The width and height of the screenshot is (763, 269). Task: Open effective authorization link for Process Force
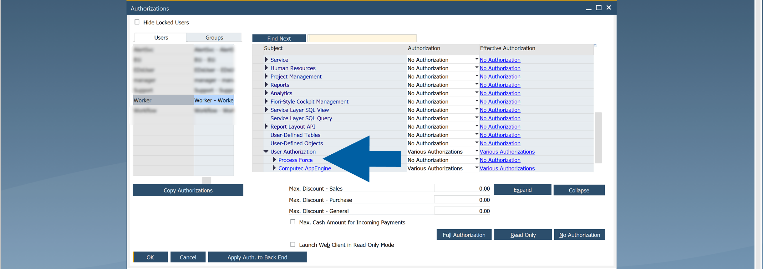click(x=500, y=160)
